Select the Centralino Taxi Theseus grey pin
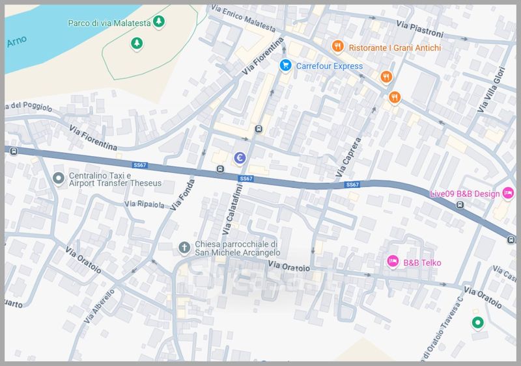The width and height of the screenshot is (521, 366). point(59,178)
